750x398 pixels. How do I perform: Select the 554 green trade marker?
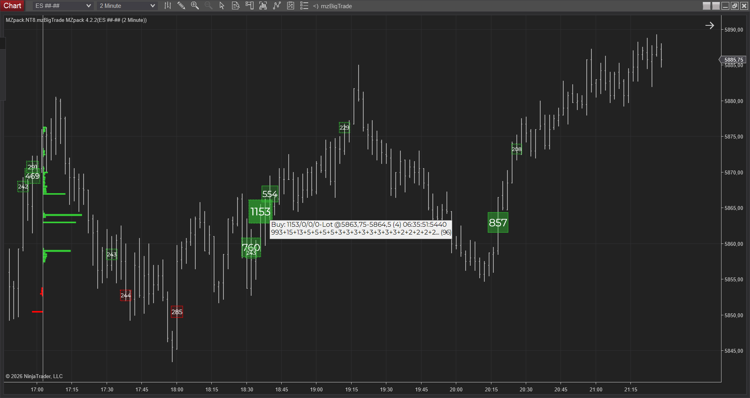click(x=270, y=194)
